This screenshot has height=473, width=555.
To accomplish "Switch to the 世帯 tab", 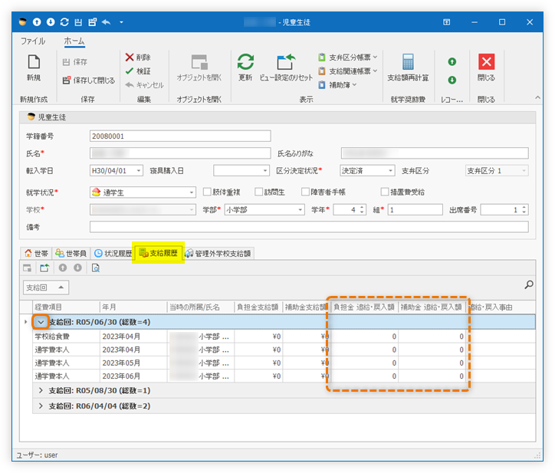I will pyautogui.click(x=36, y=253).
